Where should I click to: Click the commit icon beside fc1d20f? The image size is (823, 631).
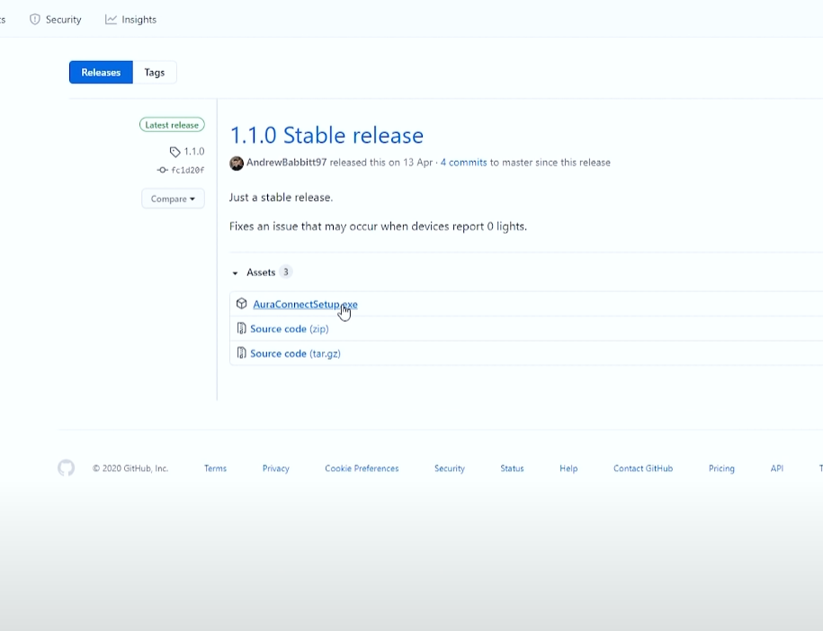(x=162, y=170)
